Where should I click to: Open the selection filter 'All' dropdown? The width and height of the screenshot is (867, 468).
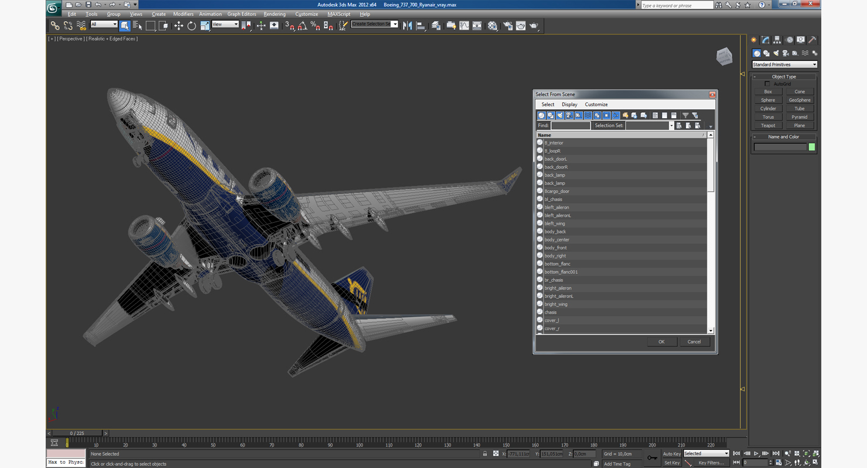pyautogui.click(x=104, y=25)
